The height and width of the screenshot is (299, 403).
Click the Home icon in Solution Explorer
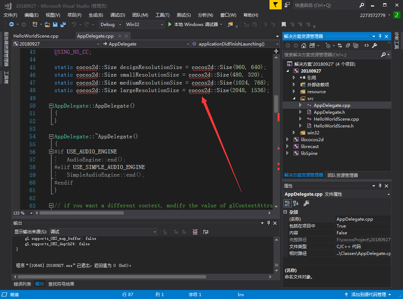(x=304, y=45)
